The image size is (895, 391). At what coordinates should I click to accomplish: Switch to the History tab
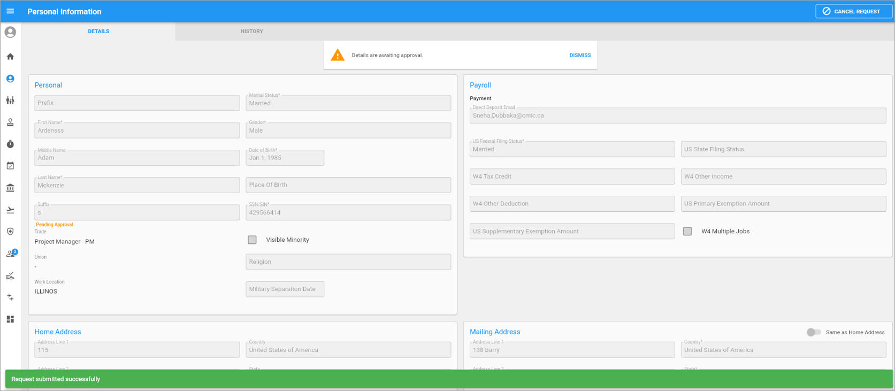pos(251,31)
